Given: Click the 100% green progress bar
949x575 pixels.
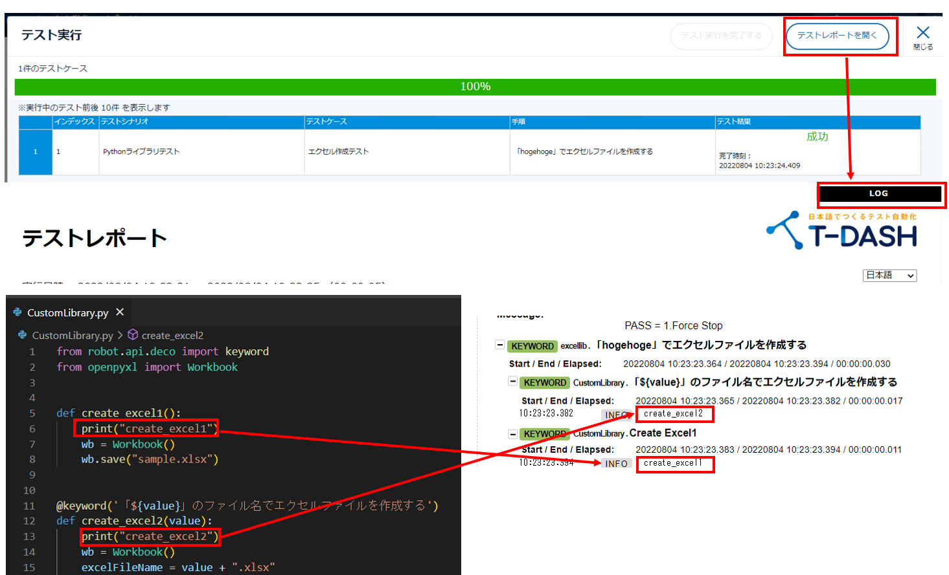Looking at the screenshot, I should coord(475,87).
